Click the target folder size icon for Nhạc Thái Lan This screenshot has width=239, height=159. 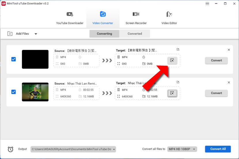pyautogui.click(x=144, y=96)
